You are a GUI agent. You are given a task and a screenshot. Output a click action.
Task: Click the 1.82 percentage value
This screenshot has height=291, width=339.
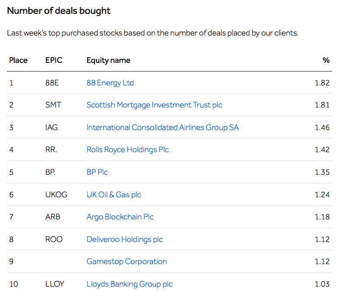pos(322,83)
